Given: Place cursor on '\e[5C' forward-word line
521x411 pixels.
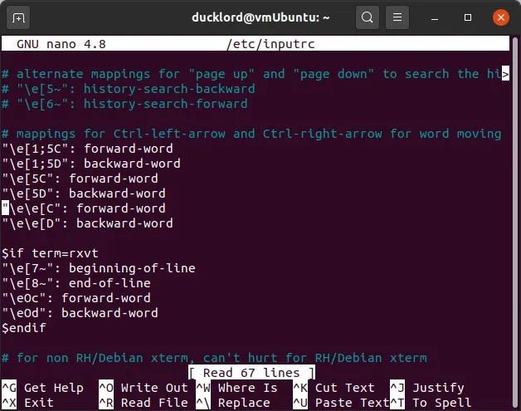Looking at the screenshot, I should (x=80, y=179).
